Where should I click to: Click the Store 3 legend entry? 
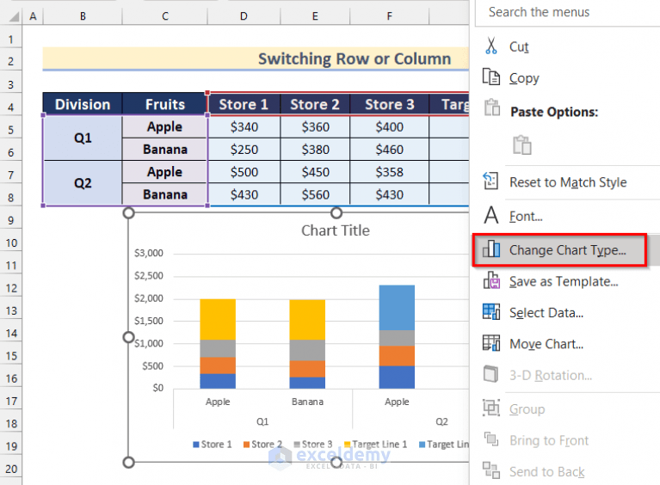[x=313, y=445]
